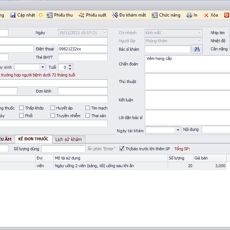The image size is (230, 230).
Task: Open the Ngày date-time dropdown
Action: pos(105,33)
